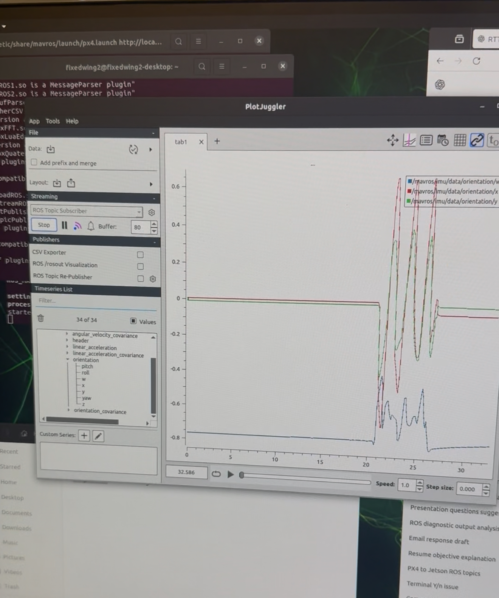The height and width of the screenshot is (598, 499).
Task: Pause the streaming with pause icon
Action: pos(65,226)
